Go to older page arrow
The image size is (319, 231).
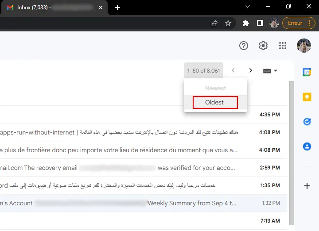(x=251, y=70)
